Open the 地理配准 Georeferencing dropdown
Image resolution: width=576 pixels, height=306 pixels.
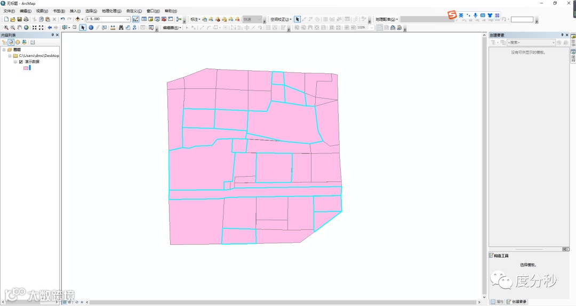pos(387,19)
